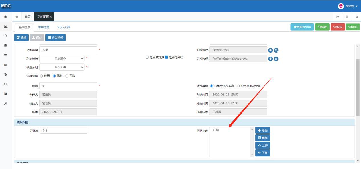Open the line chart sidebar icon
The height and width of the screenshot is (169, 361).
pos(6,26)
